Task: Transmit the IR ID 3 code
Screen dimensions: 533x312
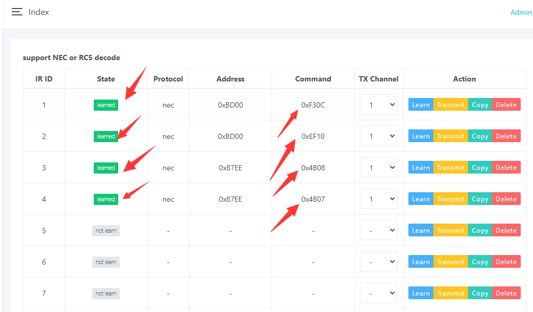Action: click(450, 168)
